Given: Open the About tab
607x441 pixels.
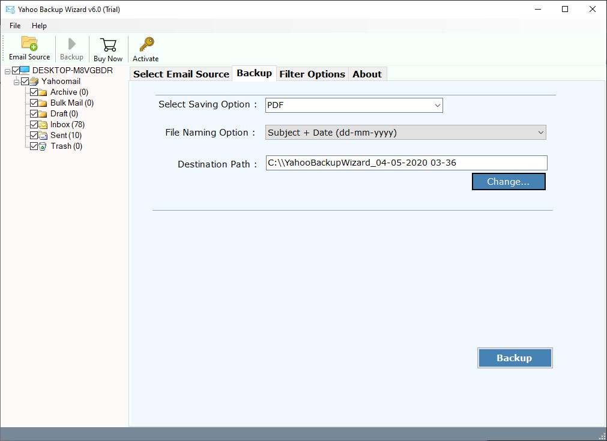Looking at the screenshot, I should tap(367, 74).
